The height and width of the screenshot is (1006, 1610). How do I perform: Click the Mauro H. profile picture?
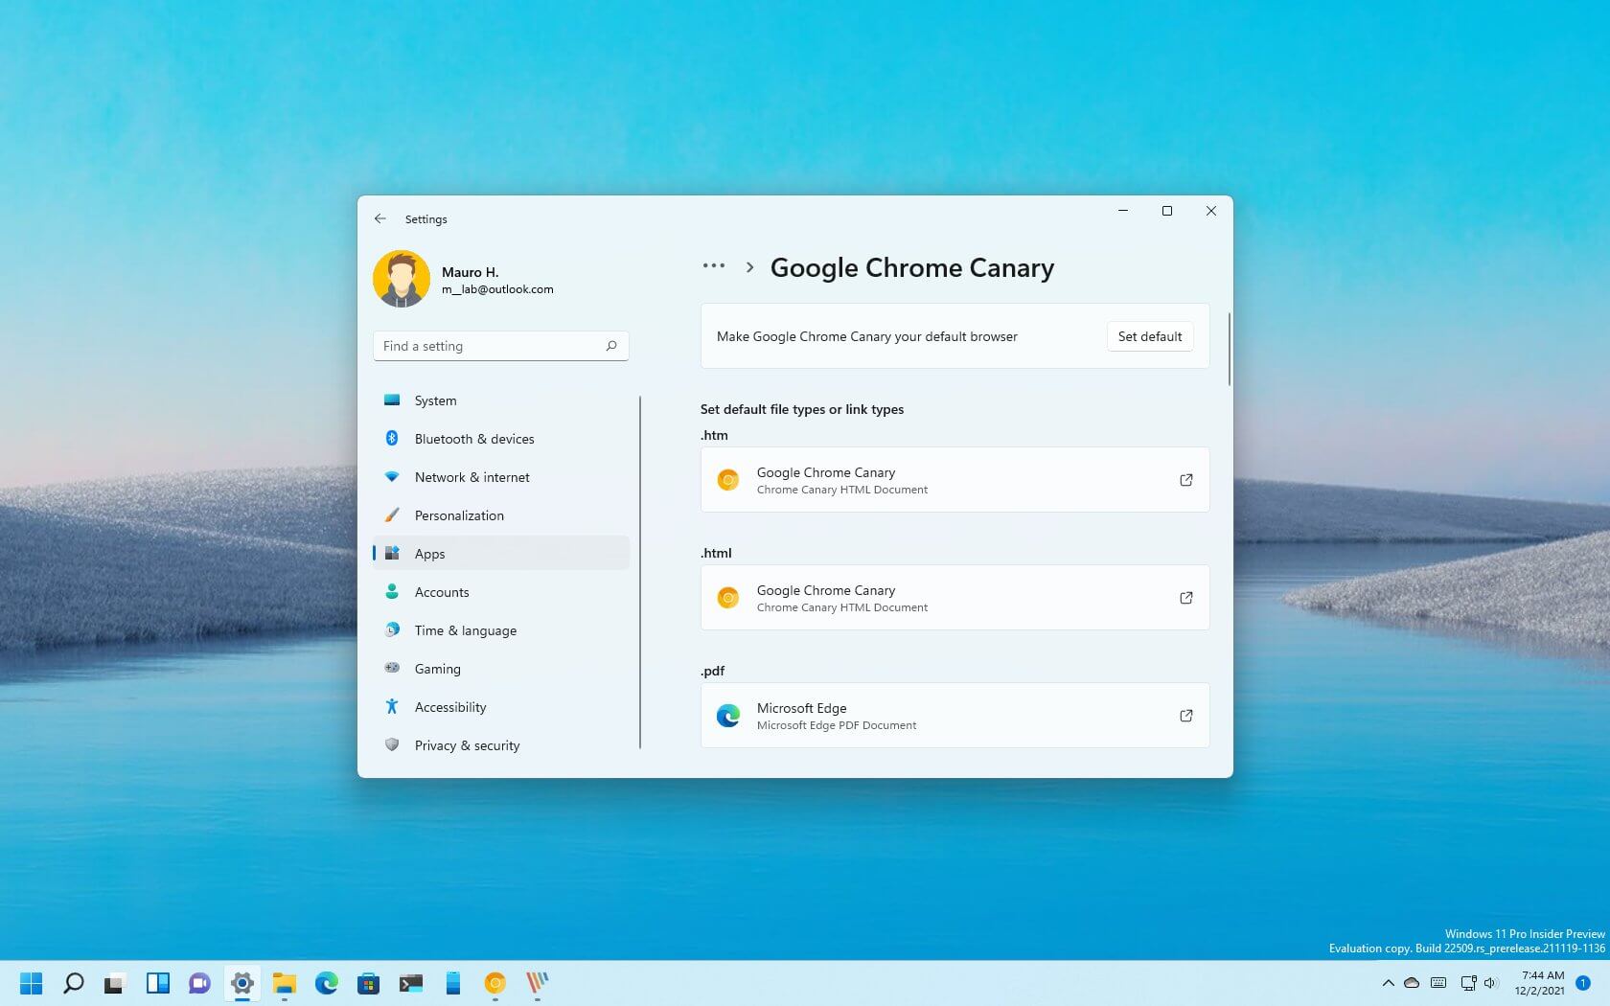pos(402,279)
